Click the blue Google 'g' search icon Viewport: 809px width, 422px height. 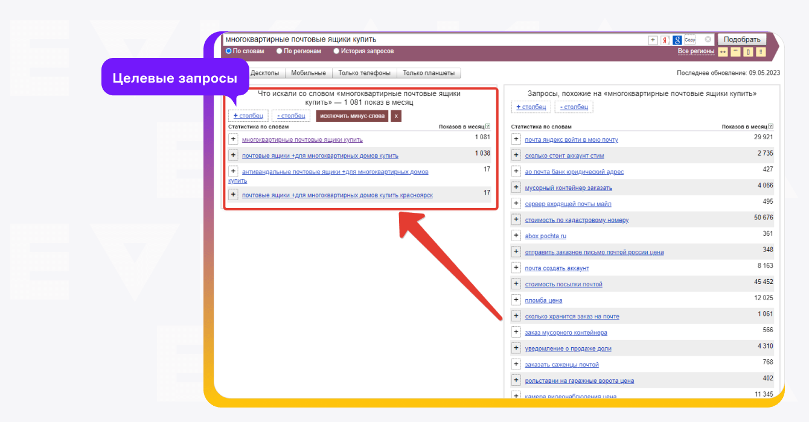point(677,40)
